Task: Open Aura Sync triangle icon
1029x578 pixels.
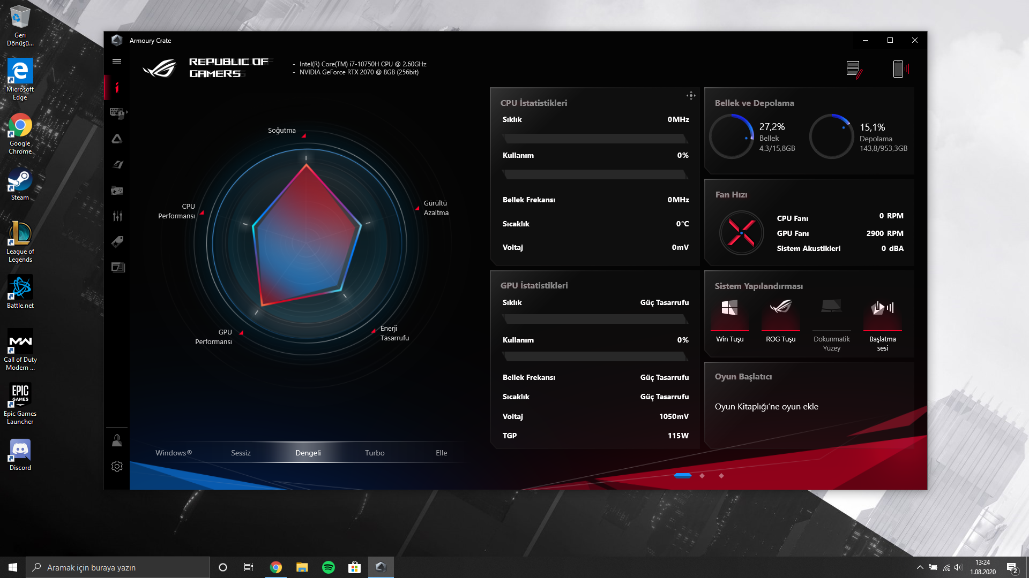Action: click(117, 139)
